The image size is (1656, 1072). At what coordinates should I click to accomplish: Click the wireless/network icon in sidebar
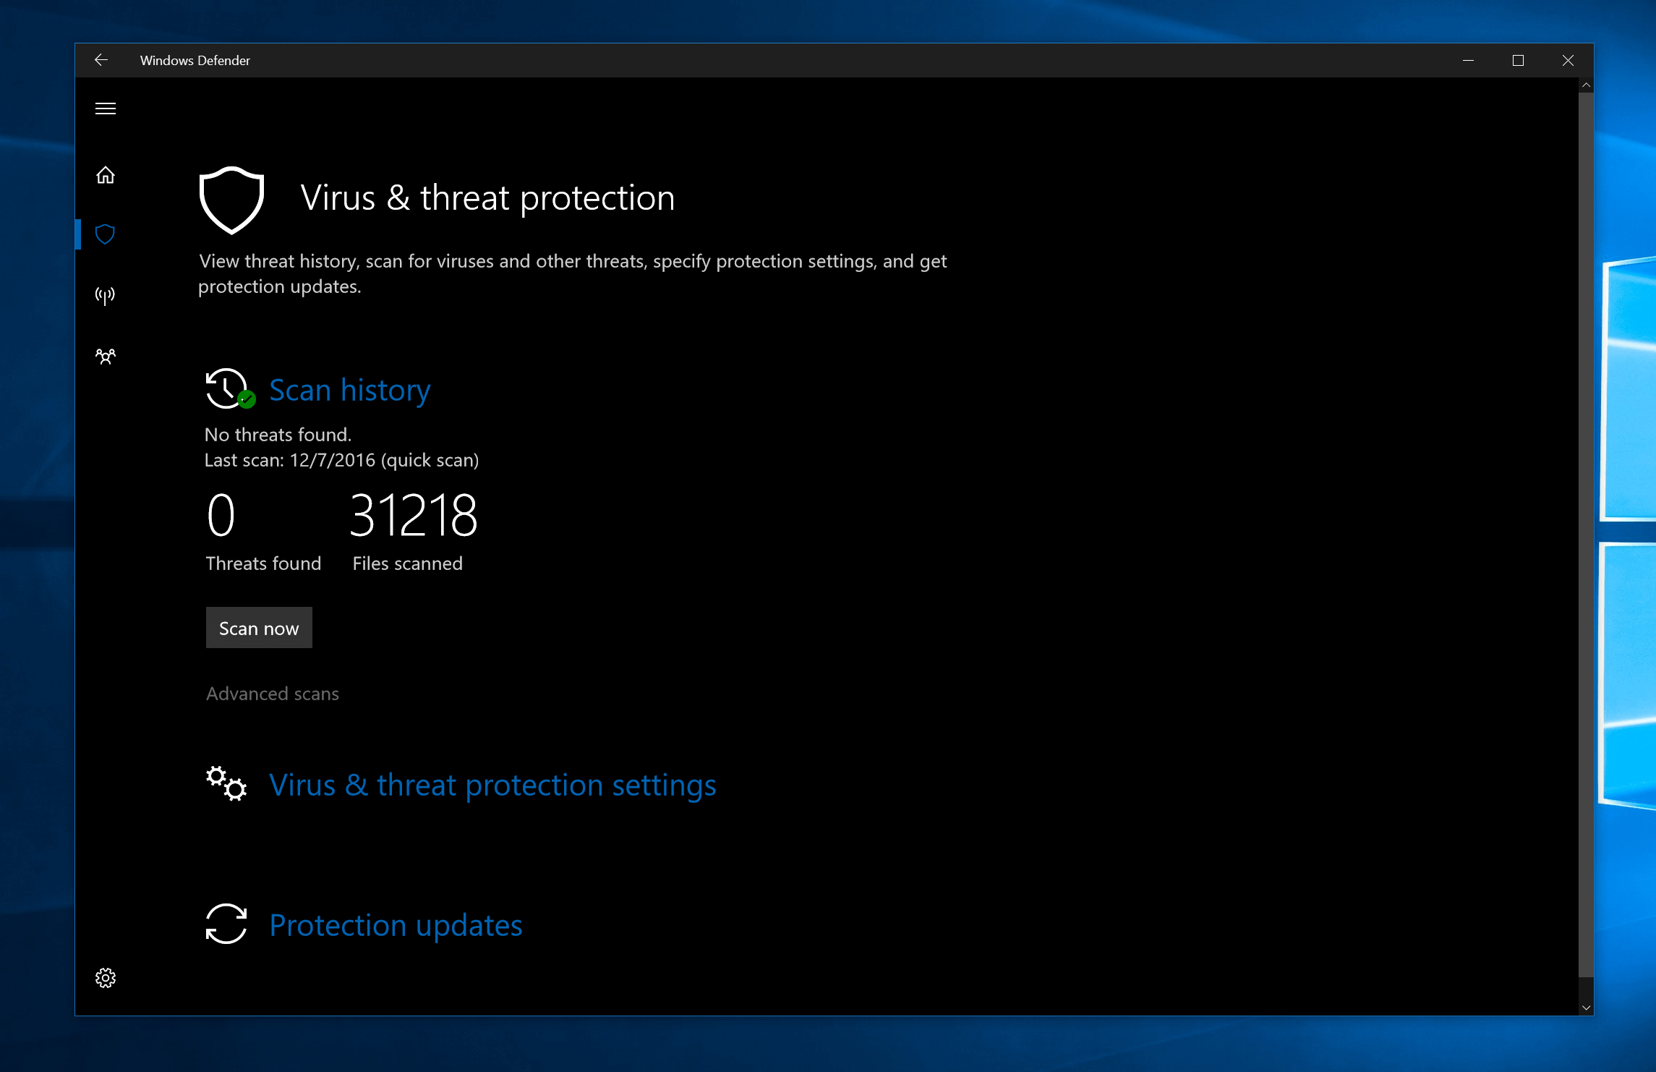106,294
